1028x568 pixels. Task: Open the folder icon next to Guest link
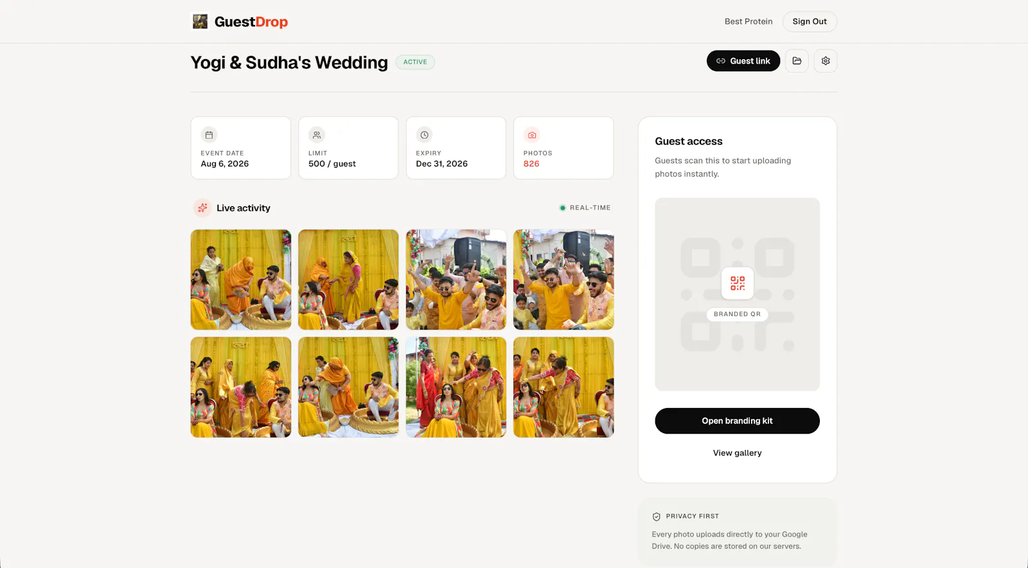[797, 61]
